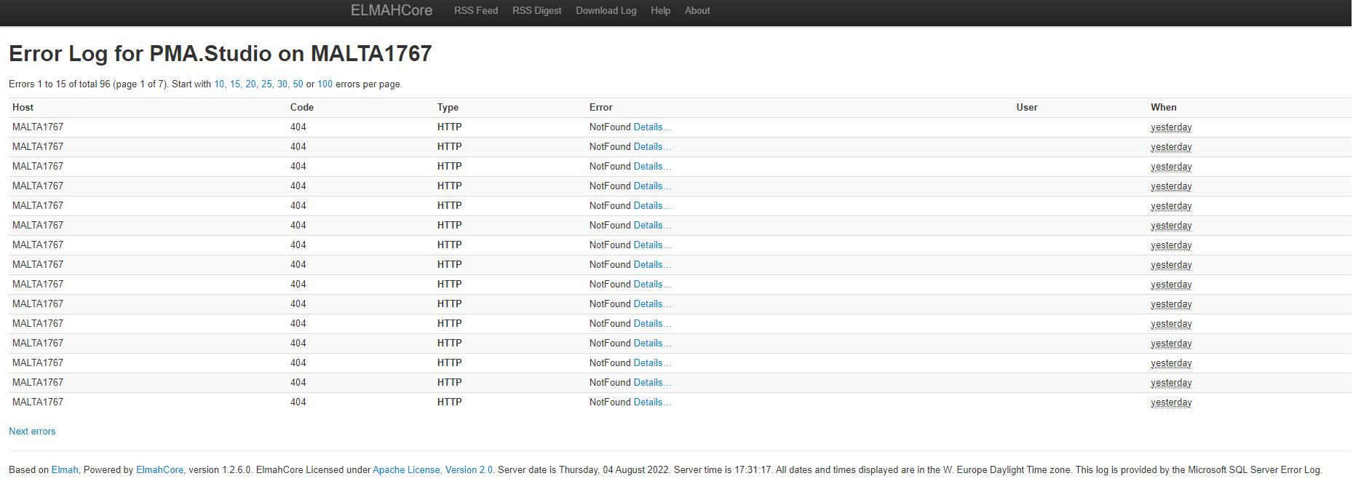Click the ELMAHCore brand title
The width and height of the screenshot is (1353, 492).
[391, 10]
